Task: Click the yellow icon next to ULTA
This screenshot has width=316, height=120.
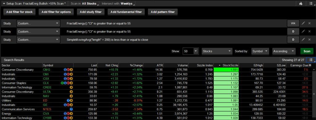Action: point(71,92)
